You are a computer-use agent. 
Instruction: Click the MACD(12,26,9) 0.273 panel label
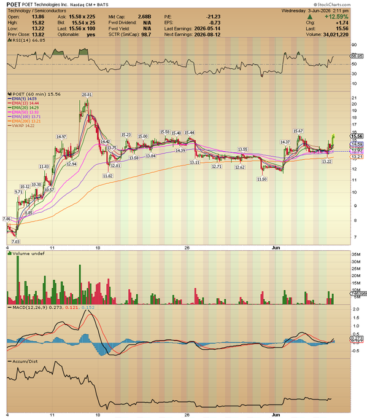37,307
